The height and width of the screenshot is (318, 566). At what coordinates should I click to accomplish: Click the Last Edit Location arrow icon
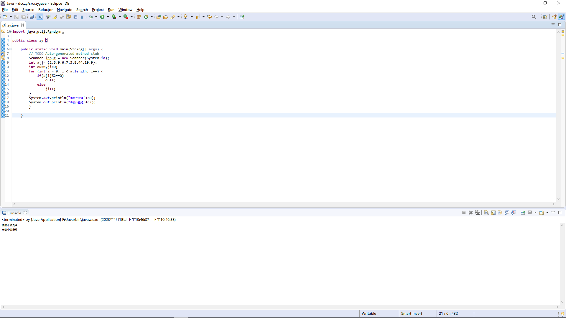[209, 17]
